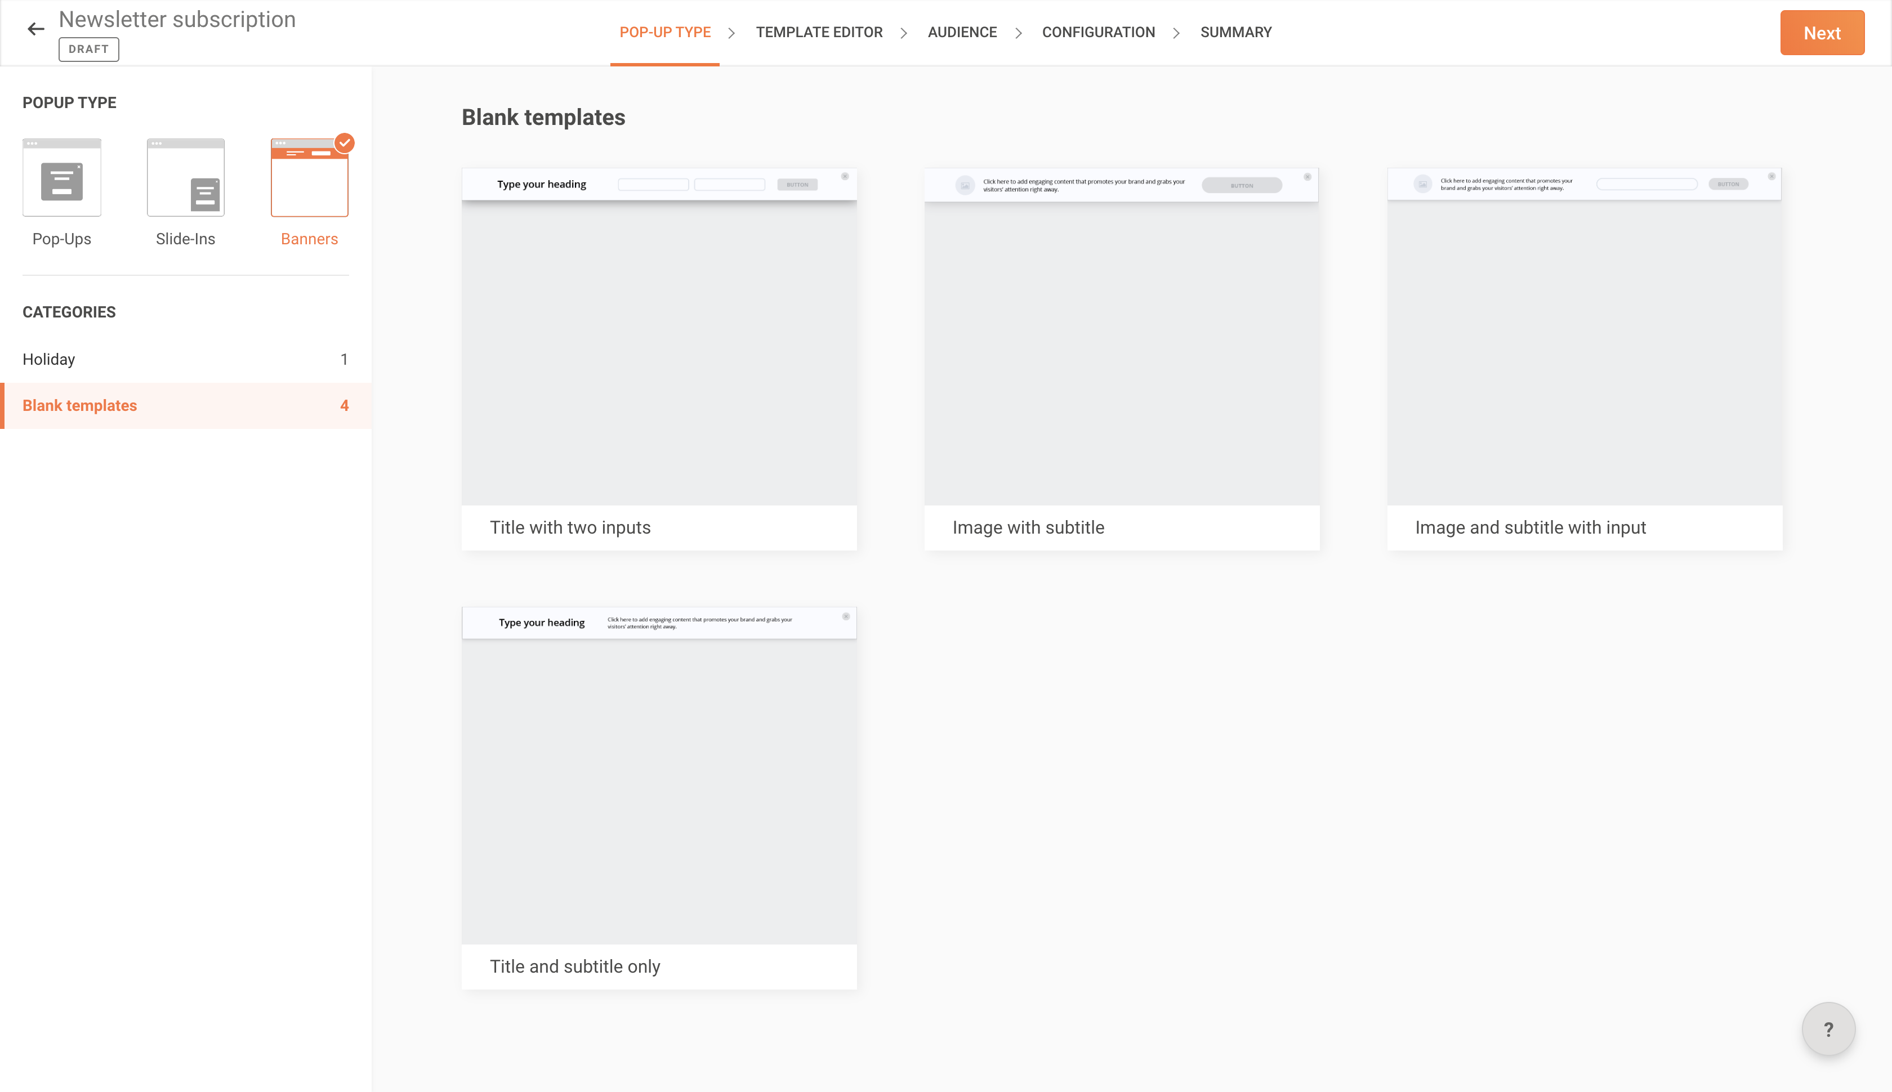
Task: Click close icon on Image with subtitle preview
Action: pos(1308,177)
